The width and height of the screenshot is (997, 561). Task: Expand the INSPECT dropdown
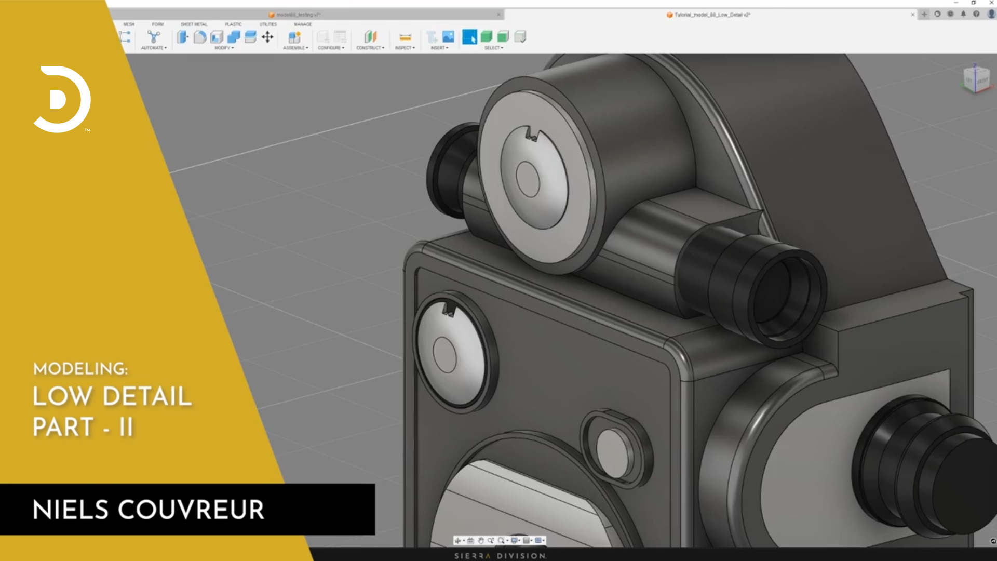405,48
